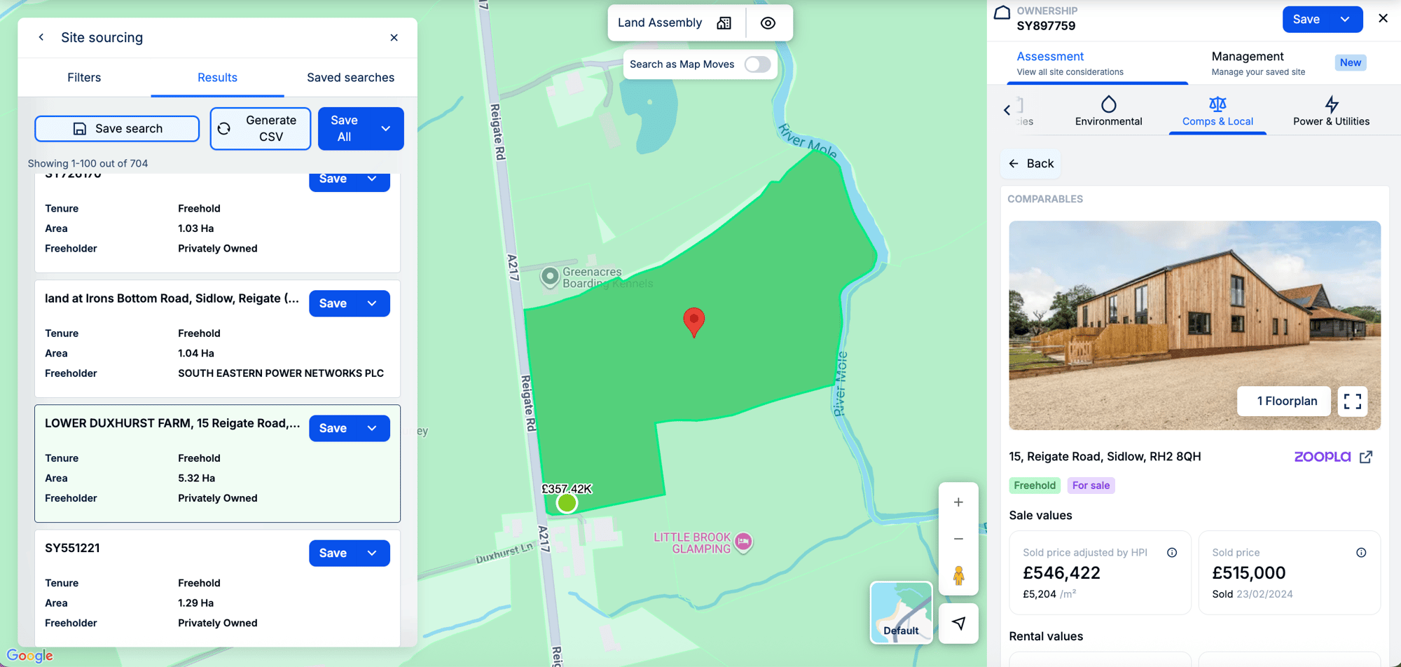Open the Environmental considerations tab icon
The height and width of the screenshot is (667, 1401).
[1109, 104]
